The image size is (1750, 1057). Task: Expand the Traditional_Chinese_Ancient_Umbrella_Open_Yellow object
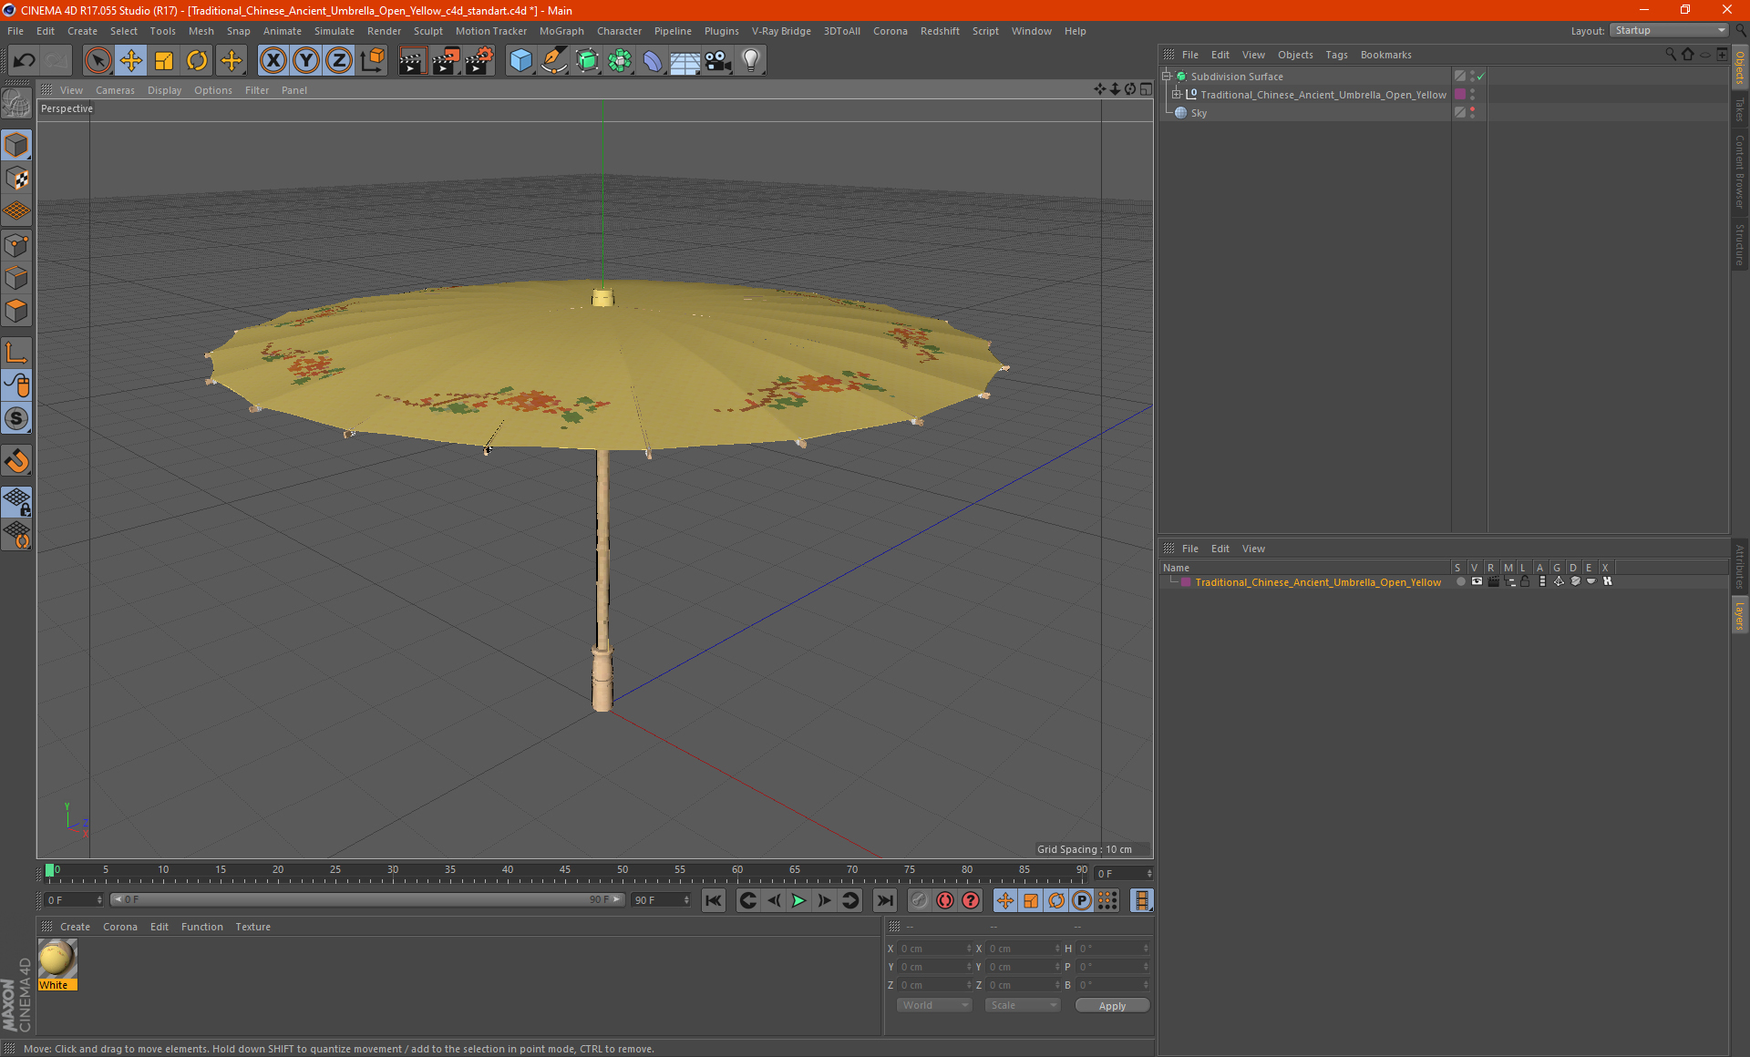(x=1177, y=95)
